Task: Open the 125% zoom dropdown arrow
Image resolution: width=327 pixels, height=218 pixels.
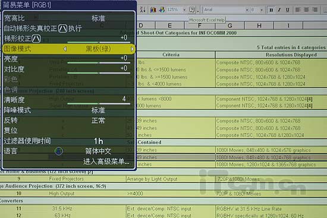Action: [x=184, y=10]
